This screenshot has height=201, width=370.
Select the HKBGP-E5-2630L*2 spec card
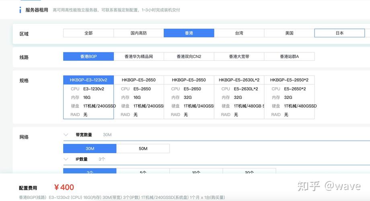click(239, 97)
